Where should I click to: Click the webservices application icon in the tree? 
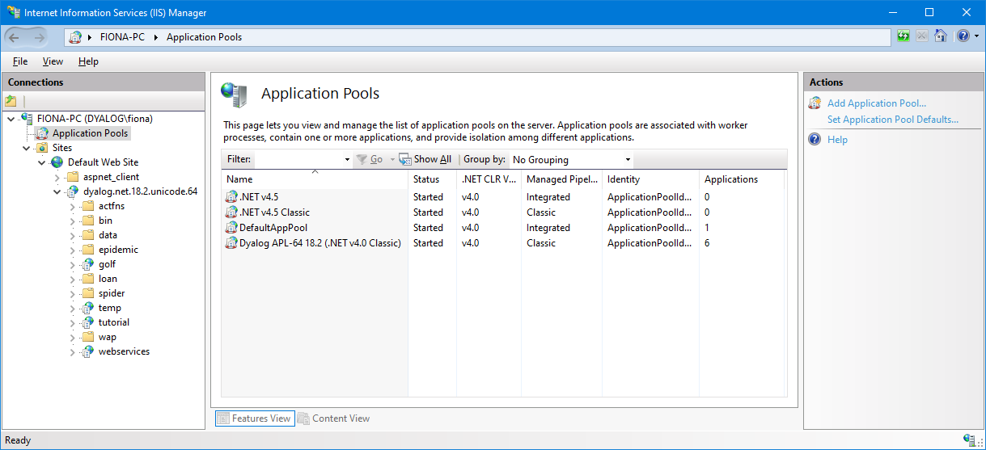(88, 351)
